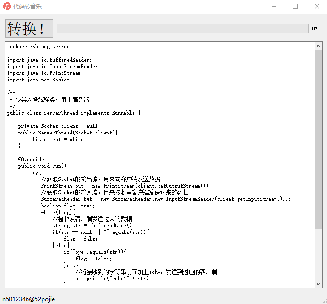Click the public class ServerThread declaration line
The height and width of the screenshot is (304, 327).
(73, 113)
